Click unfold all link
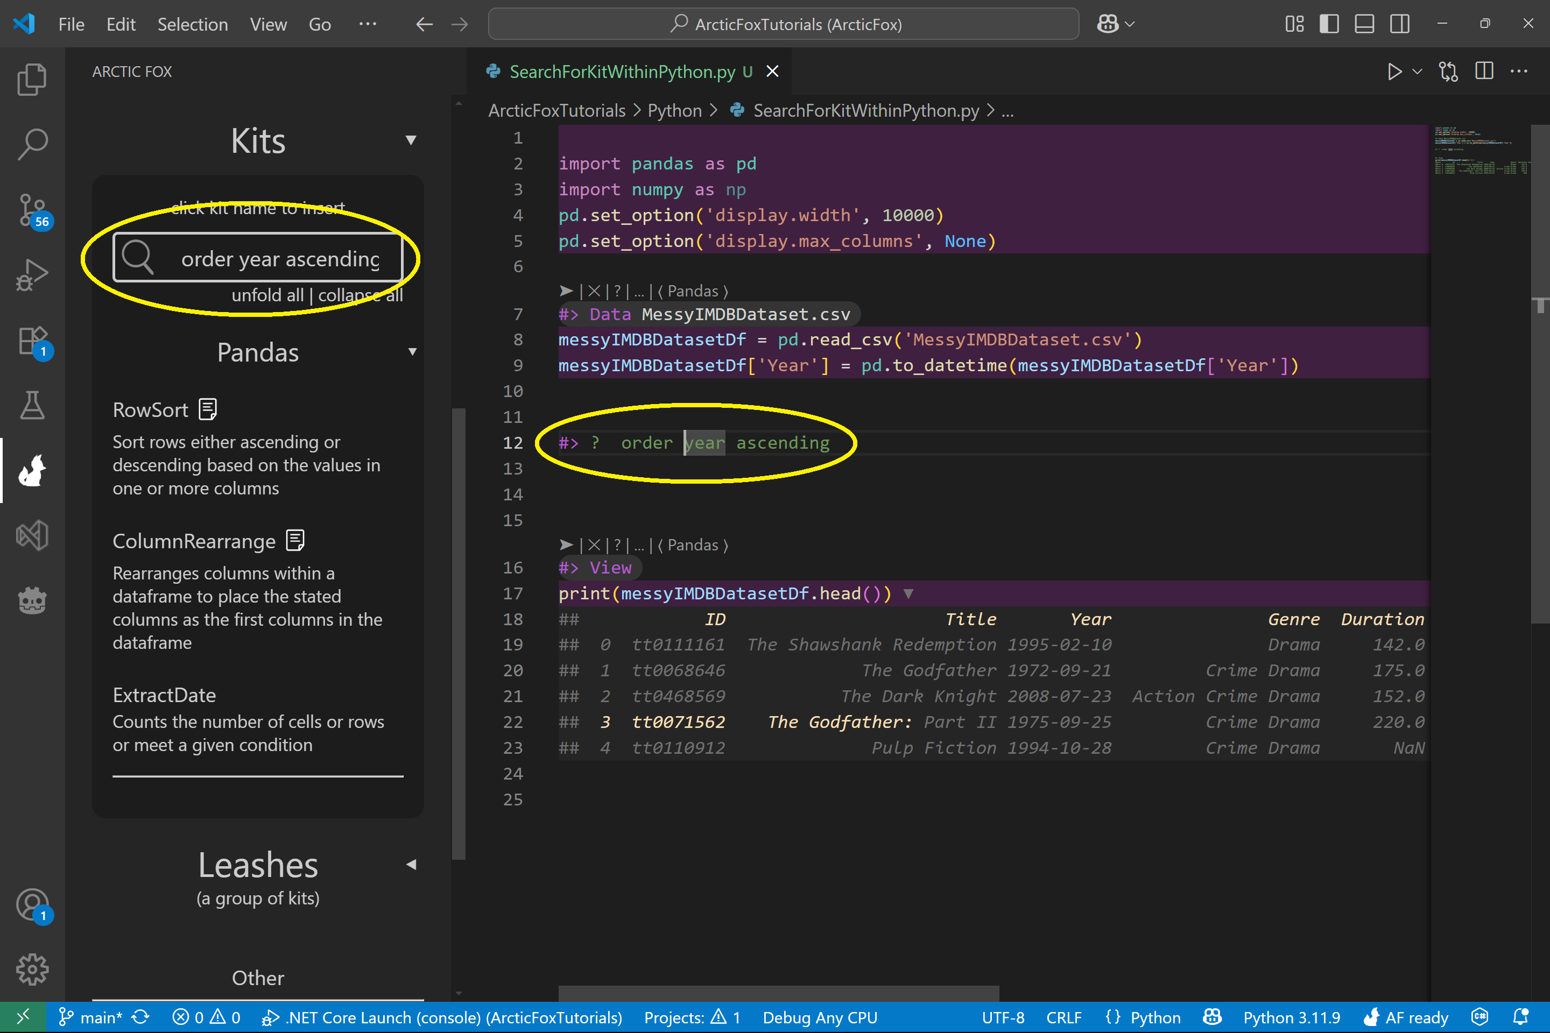 [x=267, y=295]
